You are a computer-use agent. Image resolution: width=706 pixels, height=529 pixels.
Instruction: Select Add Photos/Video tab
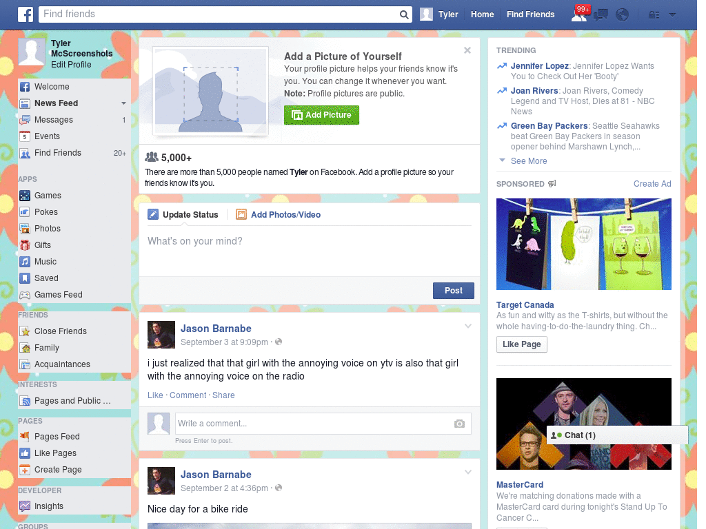279,215
